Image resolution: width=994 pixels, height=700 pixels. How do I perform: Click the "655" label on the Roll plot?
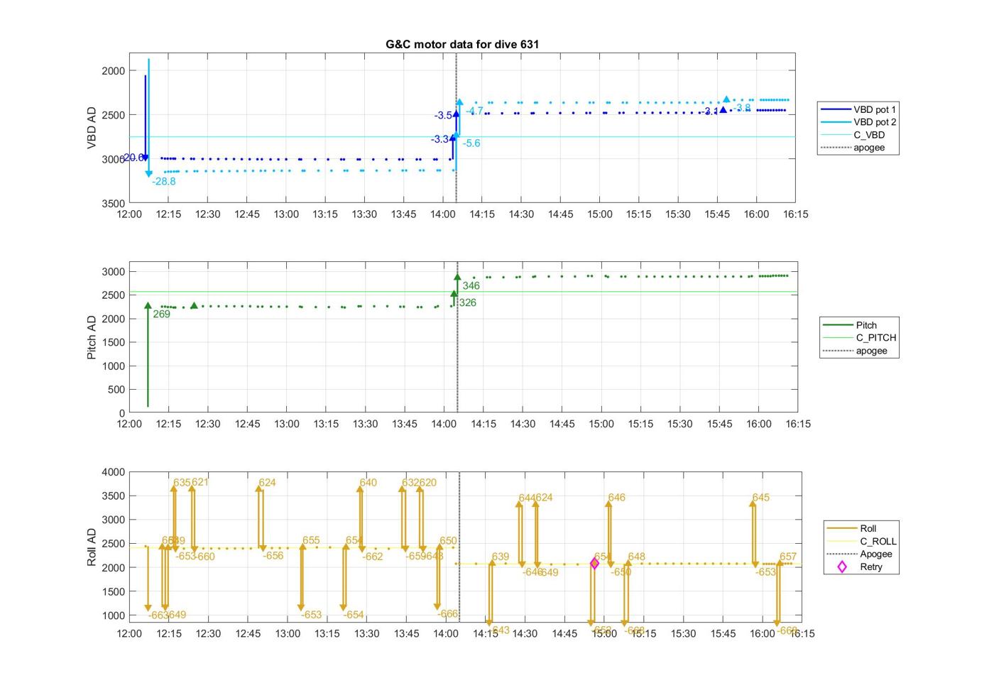pyautogui.click(x=311, y=540)
